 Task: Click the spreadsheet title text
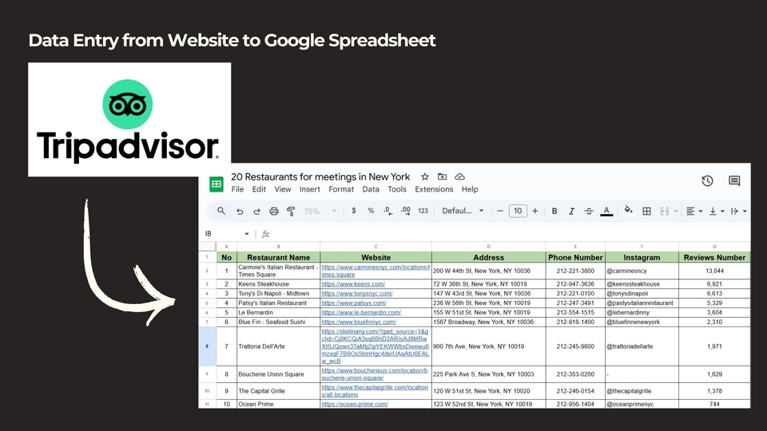(320, 176)
